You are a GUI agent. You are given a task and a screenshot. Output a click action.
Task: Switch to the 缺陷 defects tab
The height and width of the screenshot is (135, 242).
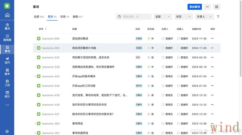click(78, 17)
